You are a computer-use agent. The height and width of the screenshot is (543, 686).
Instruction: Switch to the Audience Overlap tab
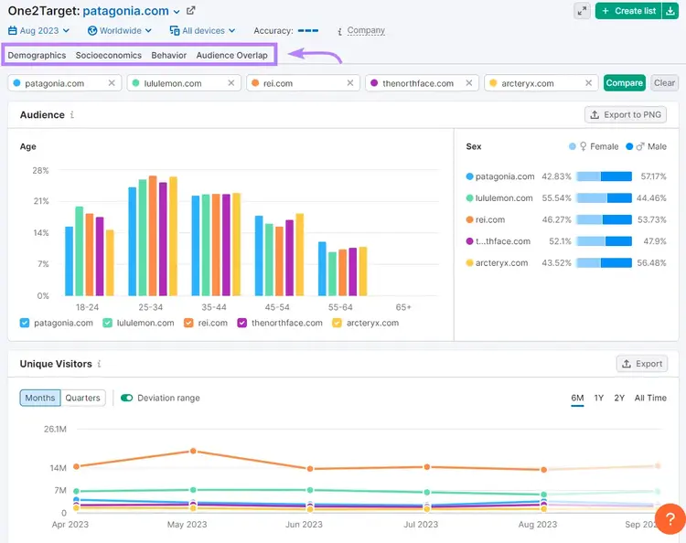232,55
